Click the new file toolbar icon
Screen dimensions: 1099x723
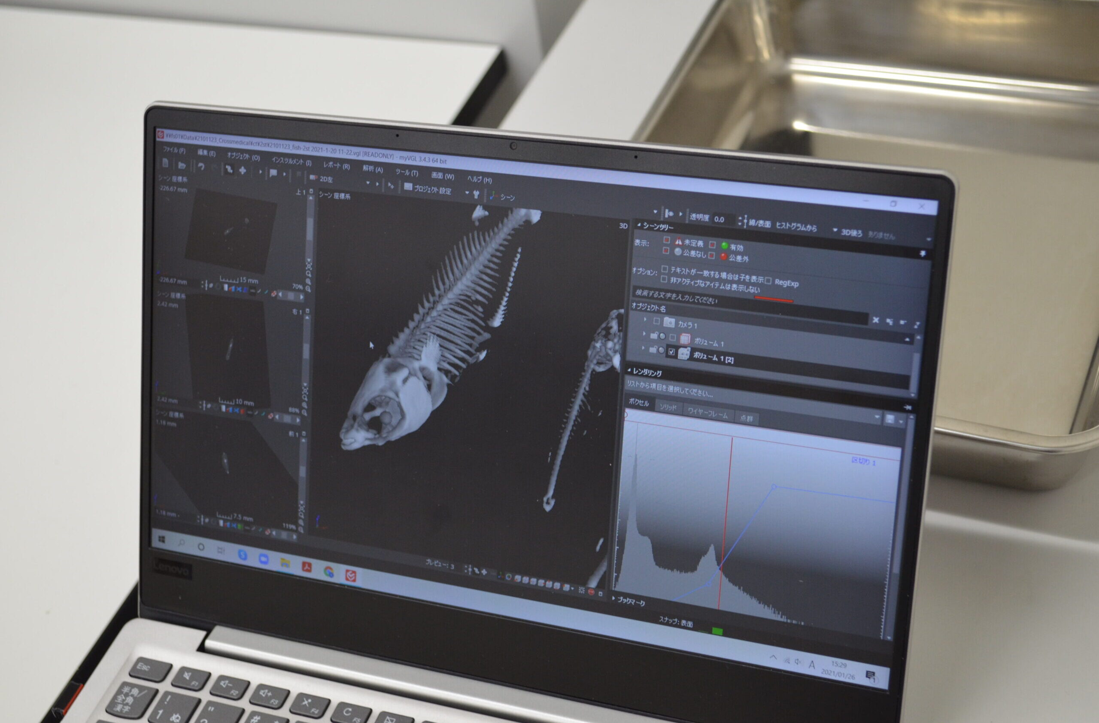click(x=165, y=163)
